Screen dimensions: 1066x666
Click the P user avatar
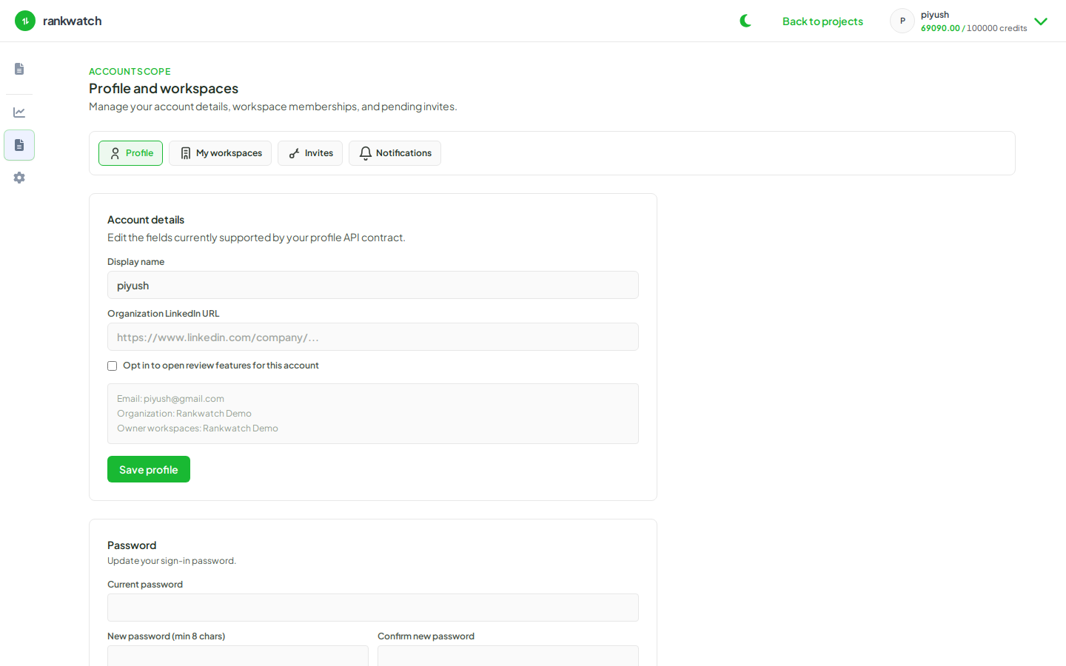pos(902,21)
